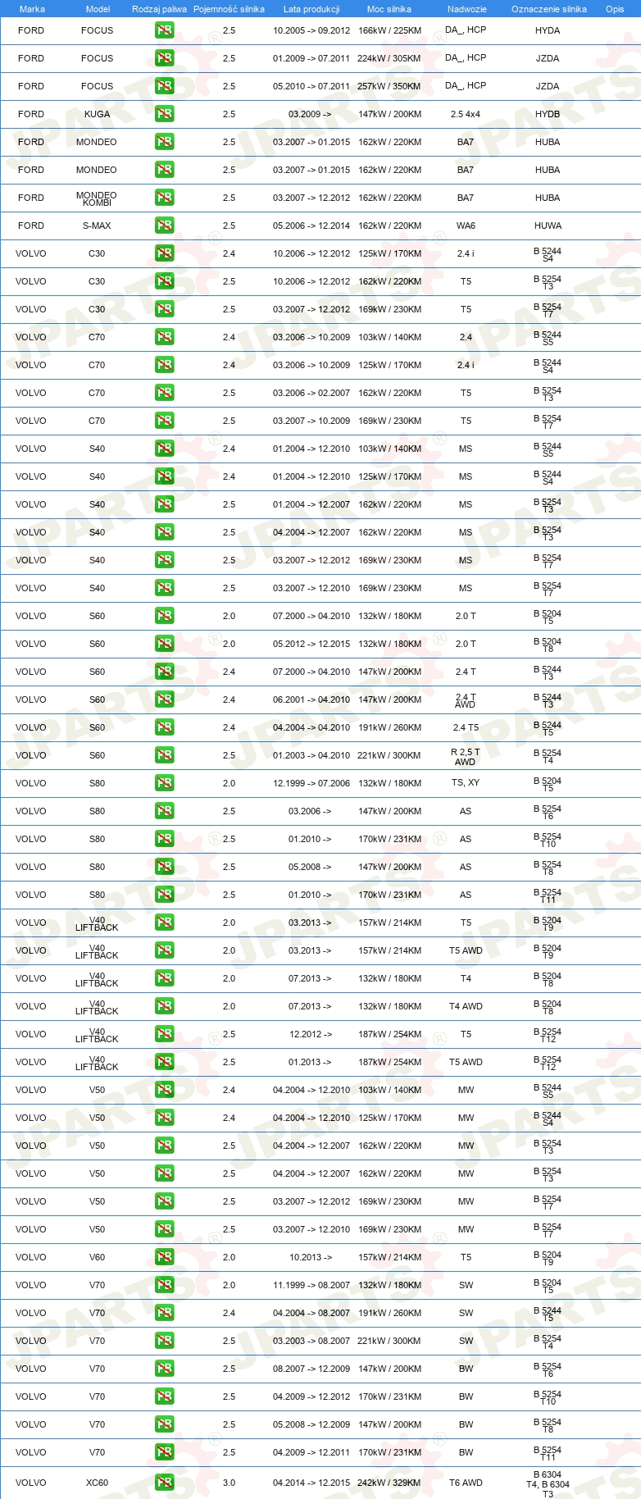Click power value 166kW / 225KM
The width and height of the screenshot is (641, 1499).
[x=389, y=30]
